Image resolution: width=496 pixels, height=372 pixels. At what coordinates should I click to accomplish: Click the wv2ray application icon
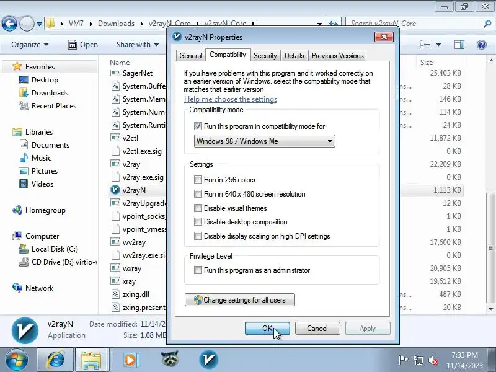pos(115,242)
